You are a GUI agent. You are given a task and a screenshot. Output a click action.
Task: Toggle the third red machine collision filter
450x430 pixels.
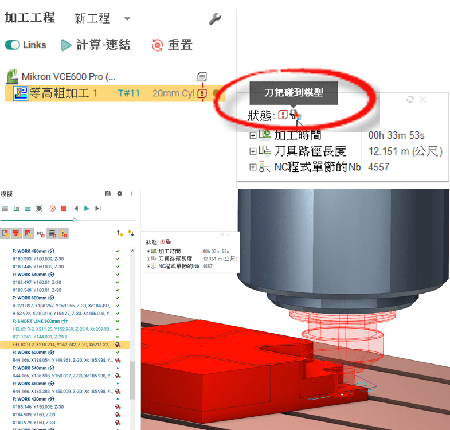click(28, 234)
